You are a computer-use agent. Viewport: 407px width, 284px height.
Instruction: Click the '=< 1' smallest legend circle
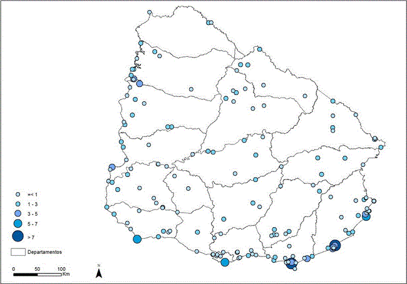point(19,195)
